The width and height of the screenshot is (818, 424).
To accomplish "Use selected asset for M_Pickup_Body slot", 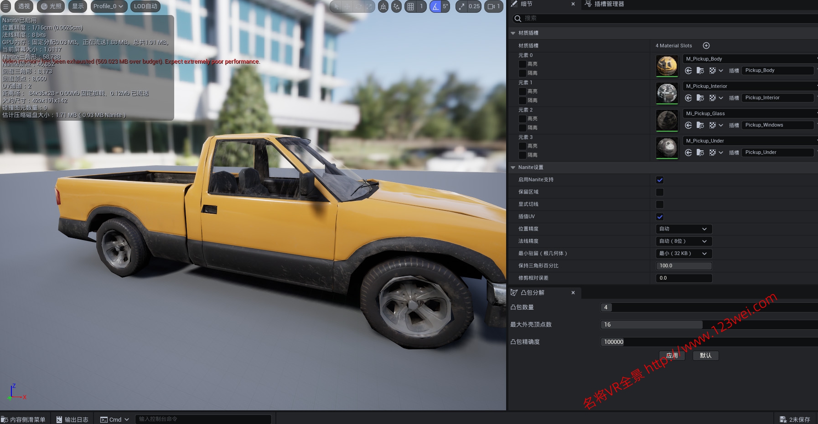I will pyautogui.click(x=689, y=71).
